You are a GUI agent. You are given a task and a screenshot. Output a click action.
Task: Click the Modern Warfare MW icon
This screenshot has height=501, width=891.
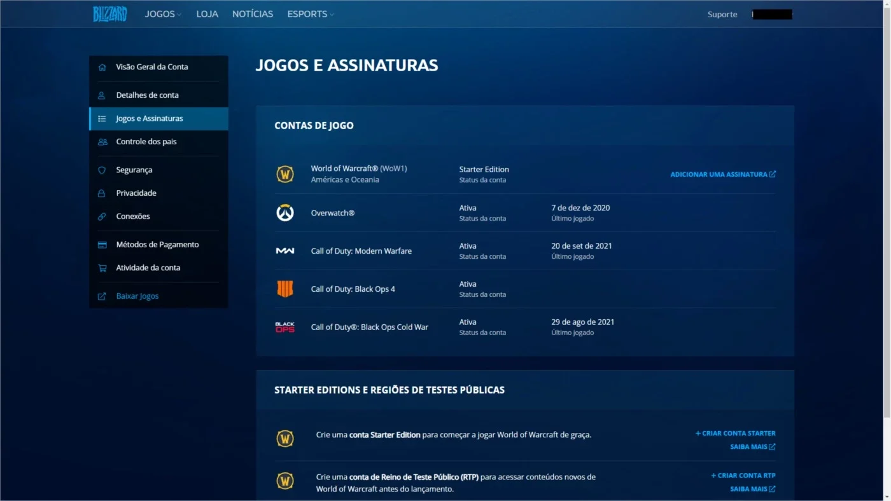[284, 251]
